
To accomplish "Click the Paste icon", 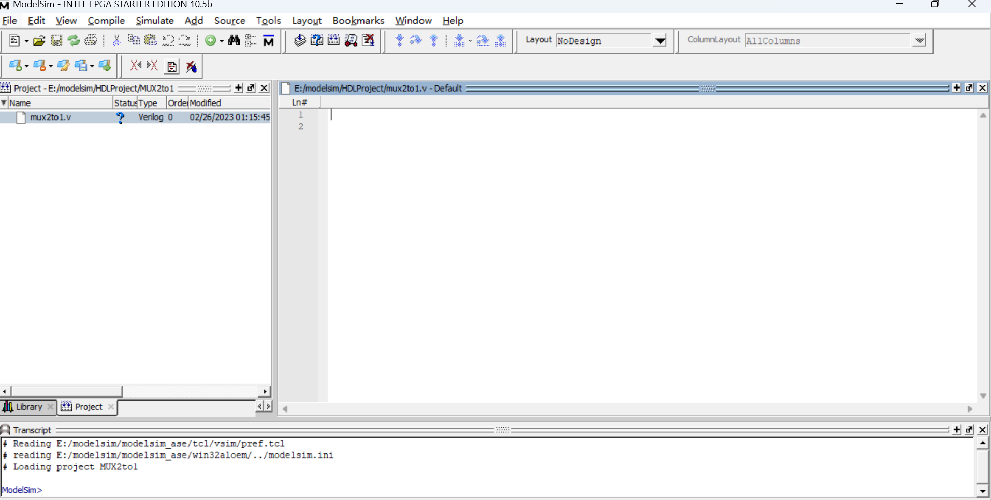I will (x=151, y=40).
